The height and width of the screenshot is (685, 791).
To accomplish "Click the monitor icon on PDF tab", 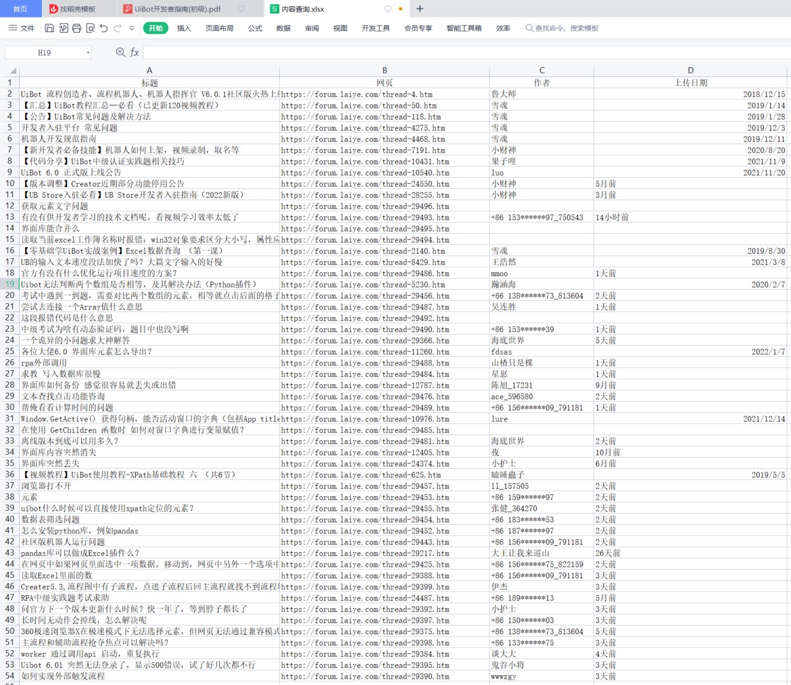I will coord(241,9).
